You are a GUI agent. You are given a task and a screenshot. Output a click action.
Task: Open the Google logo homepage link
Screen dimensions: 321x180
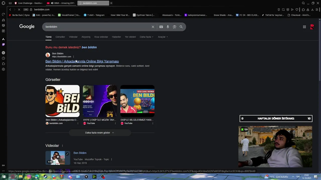pyautogui.click(x=27, y=26)
